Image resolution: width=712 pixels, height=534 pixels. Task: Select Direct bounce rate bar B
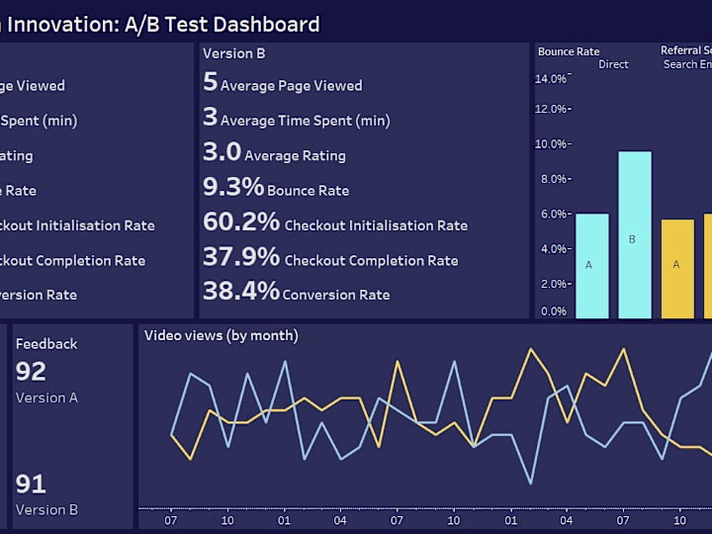point(635,234)
